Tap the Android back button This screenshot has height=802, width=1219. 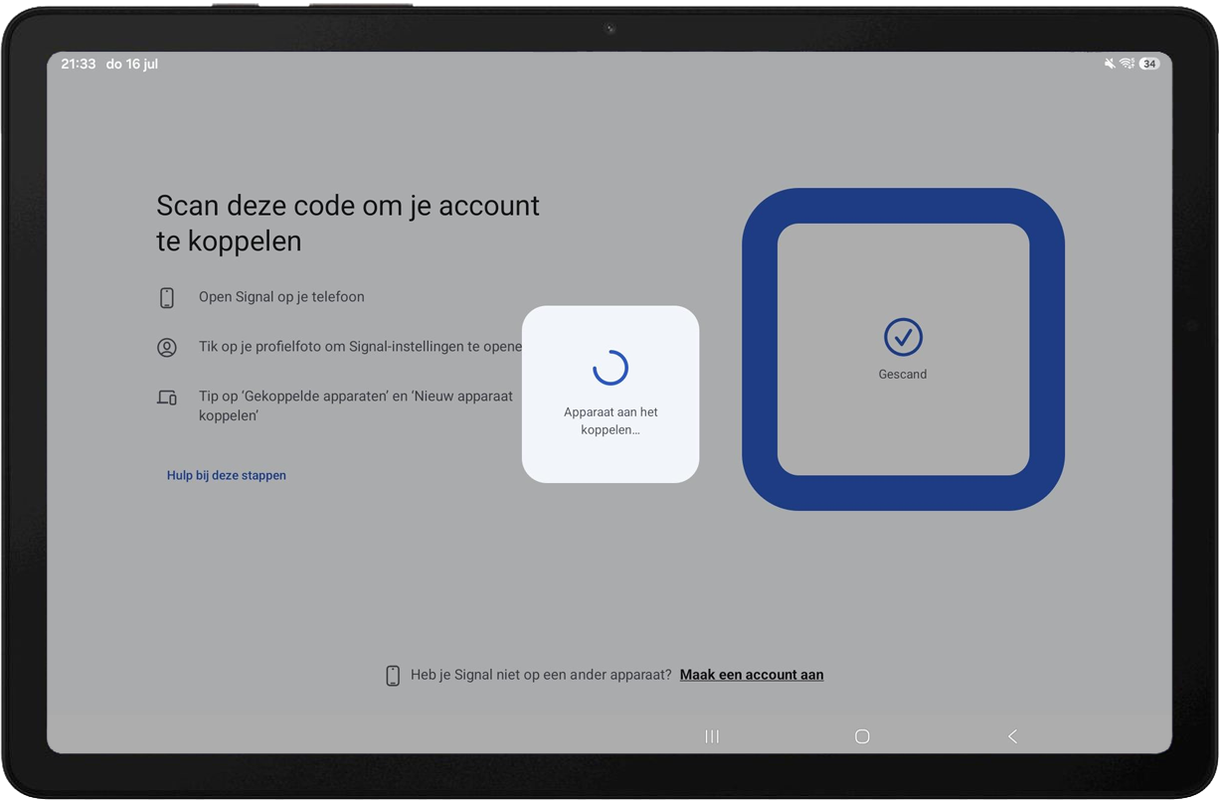point(1012,736)
